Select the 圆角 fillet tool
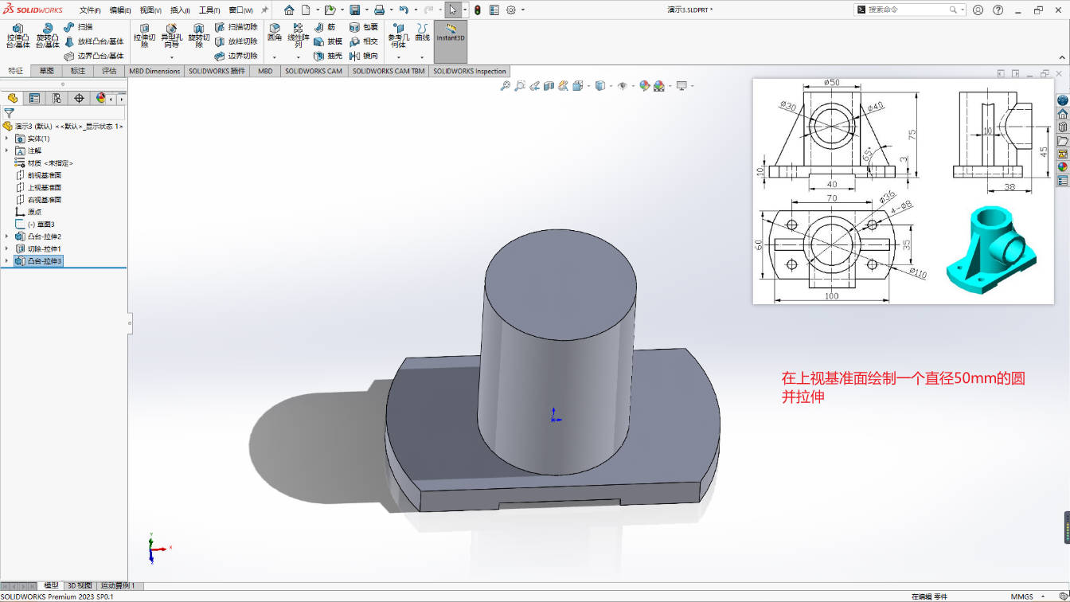Viewport: 1070px width, 602px height. pos(275,32)
